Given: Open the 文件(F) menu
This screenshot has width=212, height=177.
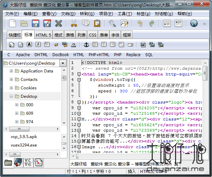Looking at the screenshot, I should pos(12,14).
